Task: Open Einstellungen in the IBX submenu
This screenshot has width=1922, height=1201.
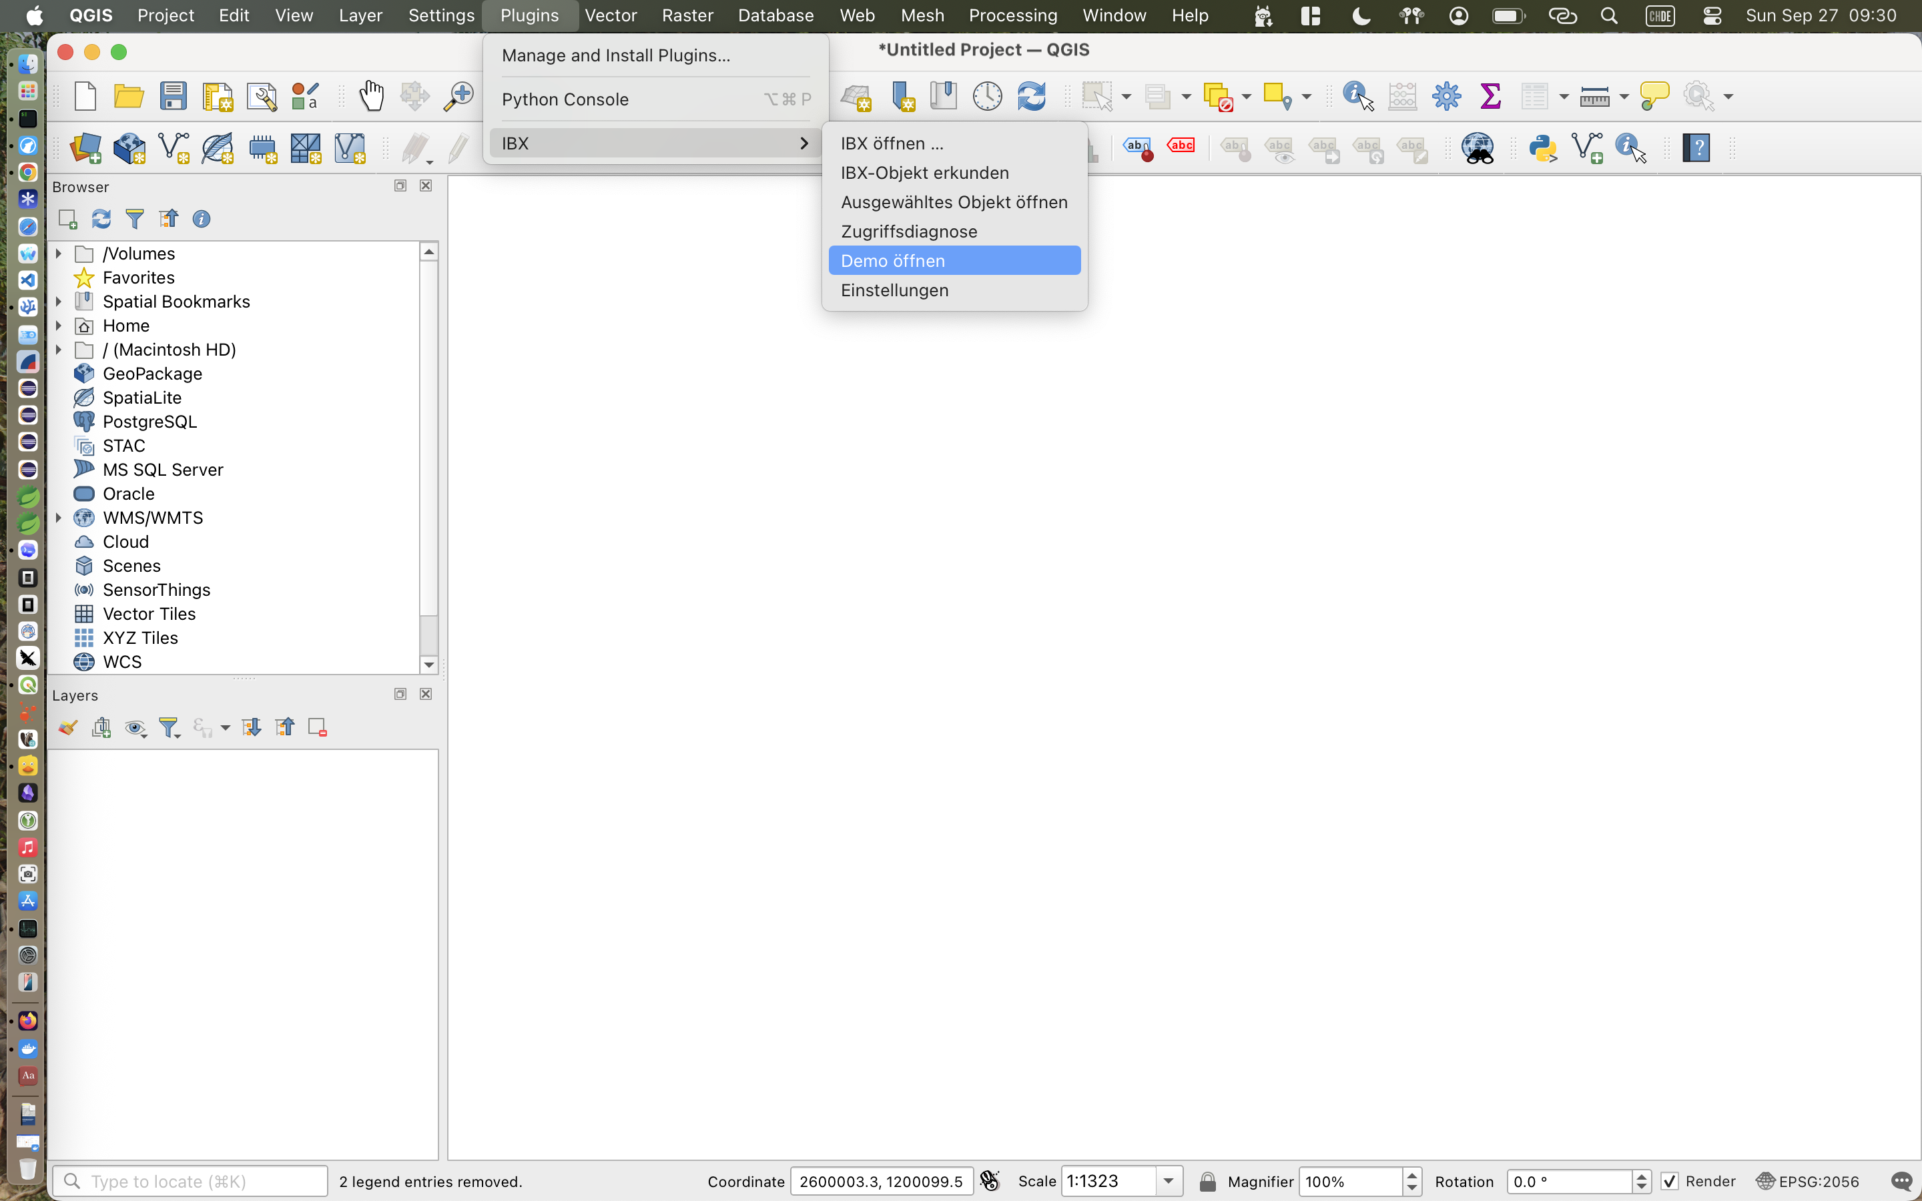Action: tap(954, 290)
